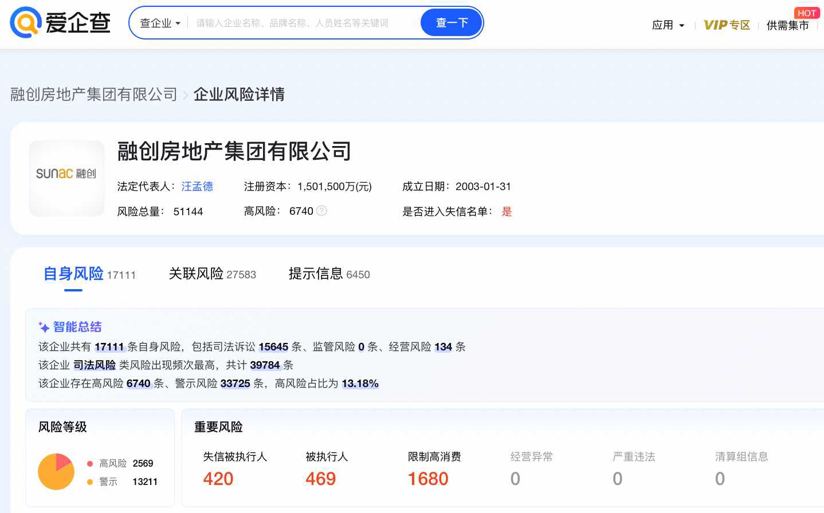
Task: Open the 应用 dropdown menu
Action: coord(668,25)
